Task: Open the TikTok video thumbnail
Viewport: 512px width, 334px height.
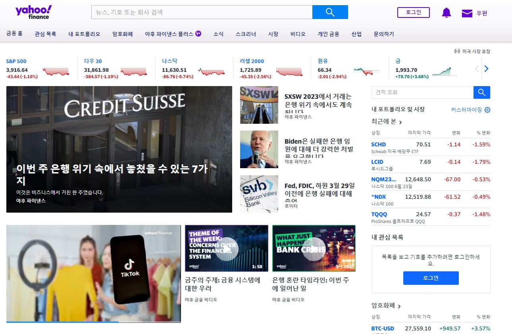Action: pyautogui.click(x=94, y=274)
